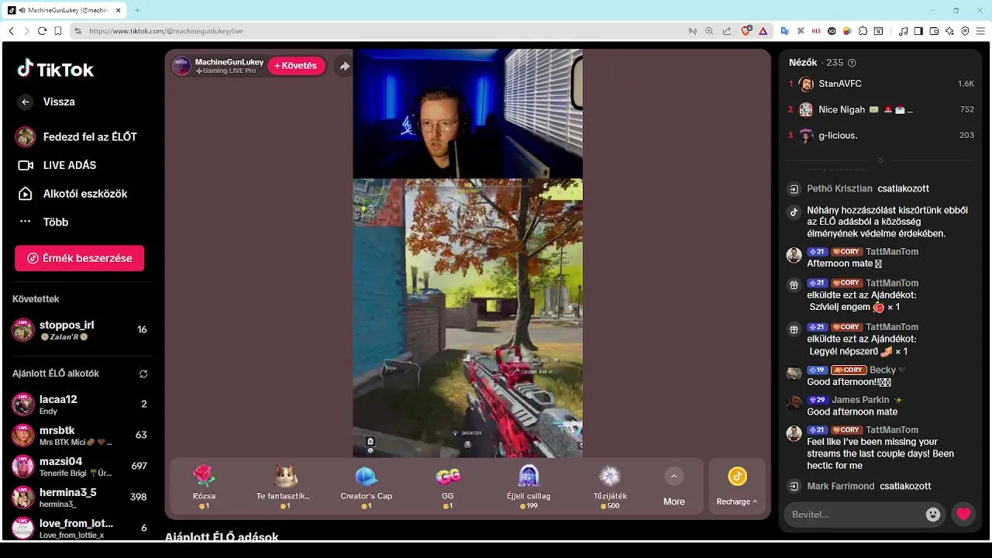The height and width of the screenshot is (558, 992).
Task: Open the browser zoom control
Action: click(709, 31)
